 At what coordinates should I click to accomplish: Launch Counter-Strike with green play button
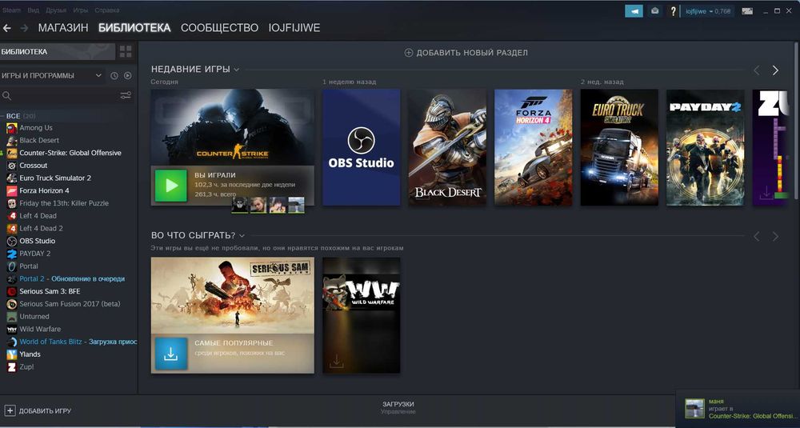coord(171,186)
